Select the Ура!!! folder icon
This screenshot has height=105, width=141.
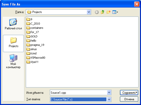28,62
